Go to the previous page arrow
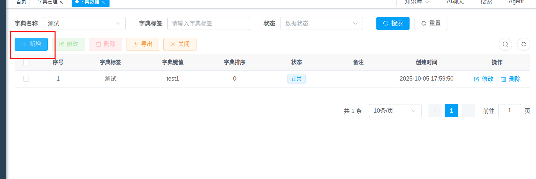This screenshot has height=179, width=536. (x=435, y=111)
